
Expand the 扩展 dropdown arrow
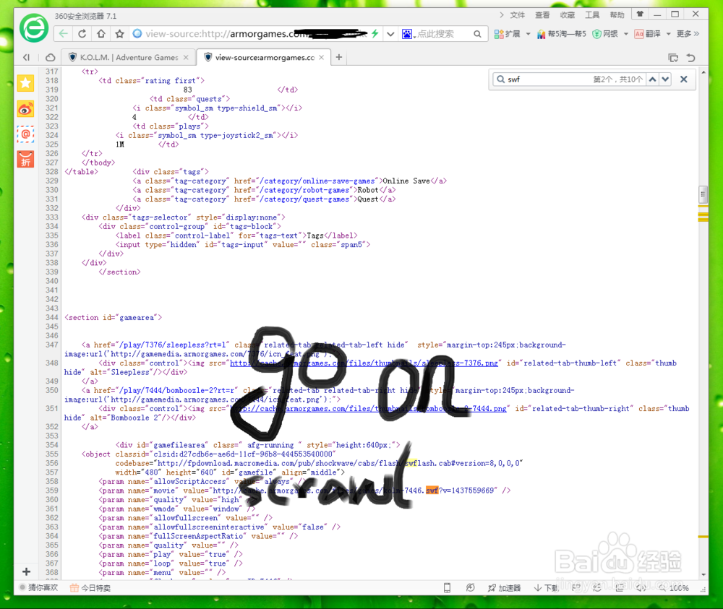(x=528, y=34)
